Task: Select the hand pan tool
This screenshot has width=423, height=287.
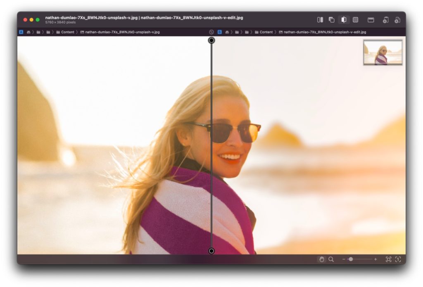Action: click(322, 259)
